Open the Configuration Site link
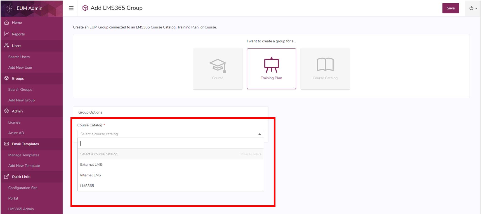 (x=23, y=188)
